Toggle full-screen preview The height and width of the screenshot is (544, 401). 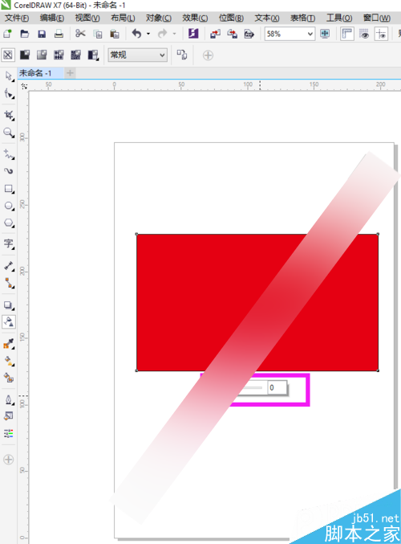[325, 34]
